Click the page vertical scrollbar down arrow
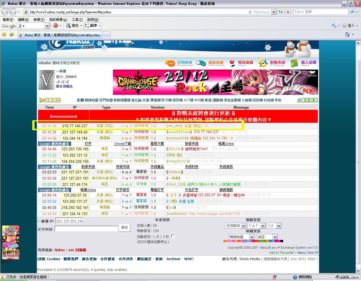 coord(358,271)
